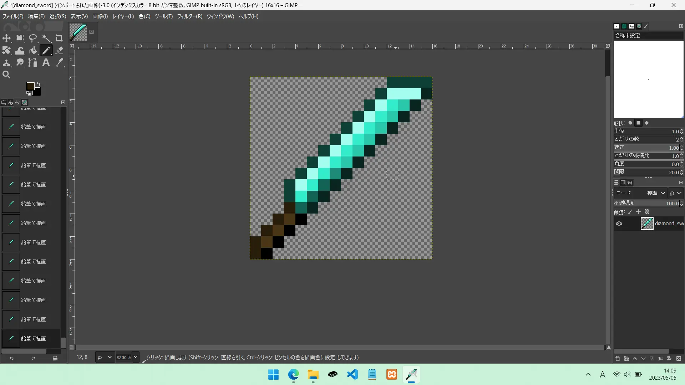Open Visual Studio Code from taskbar
This screenshot has width=685, height=385.
(352, 374)
